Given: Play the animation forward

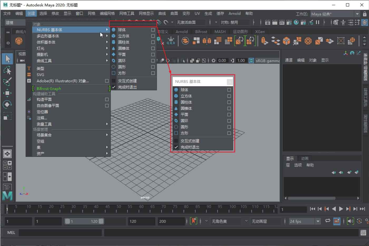Looking at the screenshot, I should coord(341,209).
